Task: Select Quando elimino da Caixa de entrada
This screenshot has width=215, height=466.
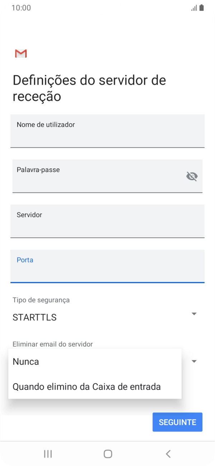Action: (x=87, y=386)
